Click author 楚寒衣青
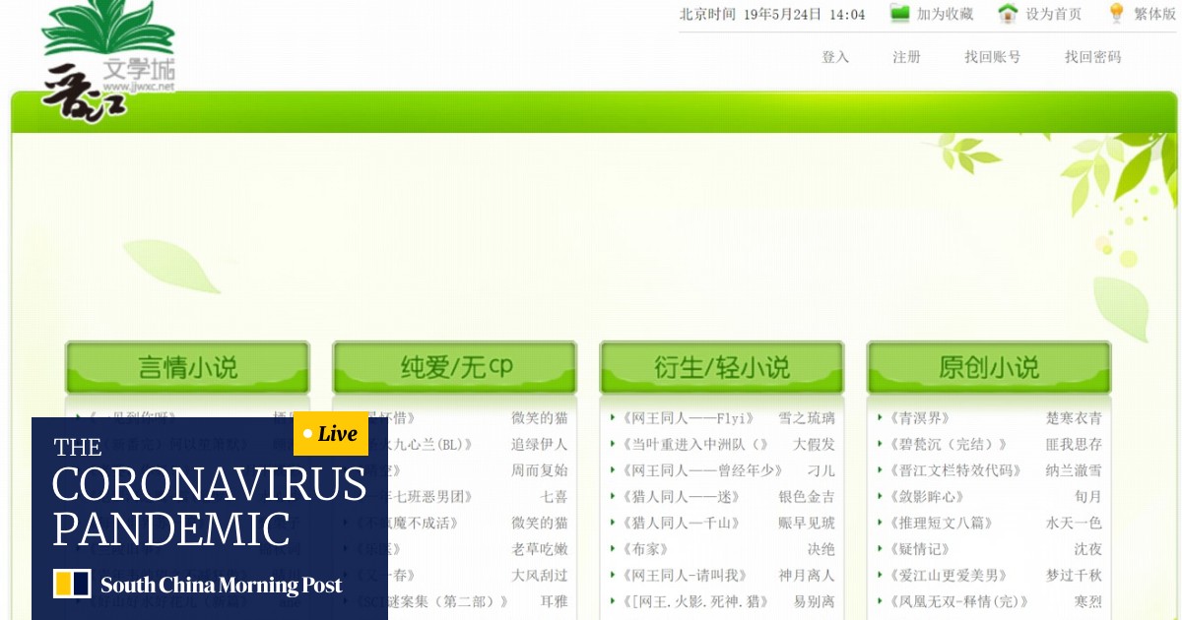This screenshot has width=1182, height=620. (x=1074, y=418)
